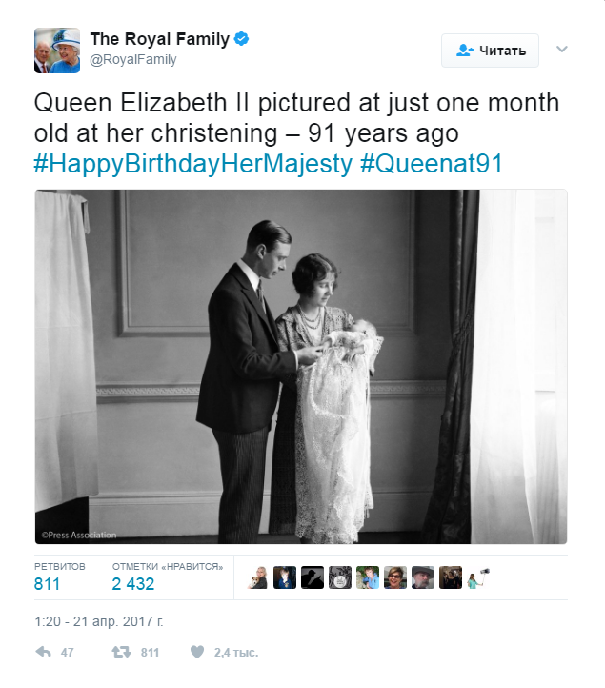Viewport: 605px width, 688px height.
Task: Open The Royal Family profile avatar
Action: pyautogui.click(x=56, y=50)
